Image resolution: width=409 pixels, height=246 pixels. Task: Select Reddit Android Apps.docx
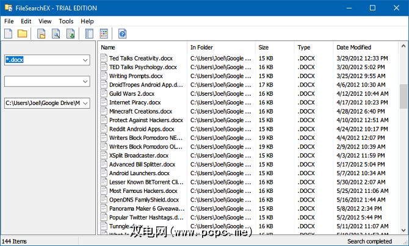point(142,129)
